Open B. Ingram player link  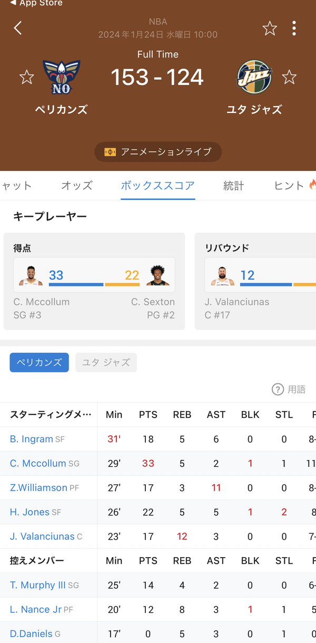coord(32,439)
